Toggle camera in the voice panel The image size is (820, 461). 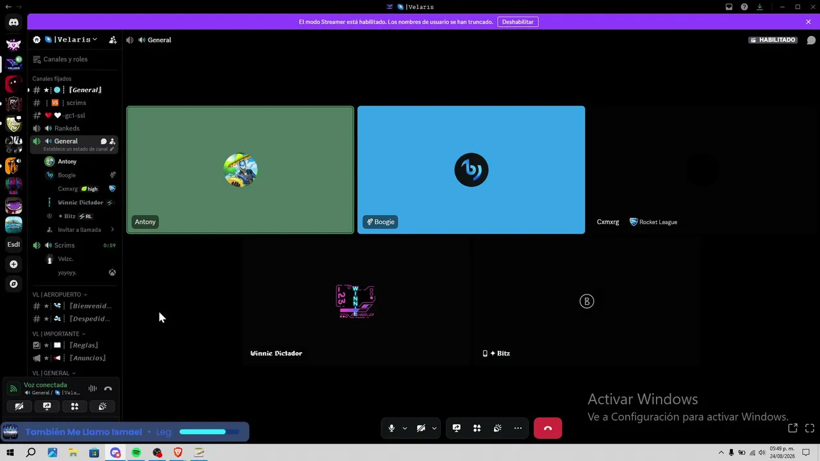pyautogui.click(x=19, y=406)
